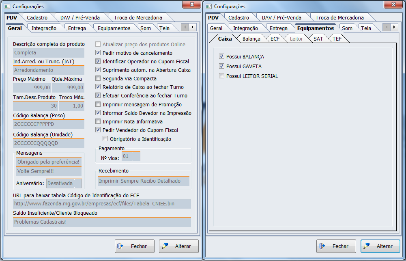Toggle the Possui GAVETA checkbox

coord(221,67)
